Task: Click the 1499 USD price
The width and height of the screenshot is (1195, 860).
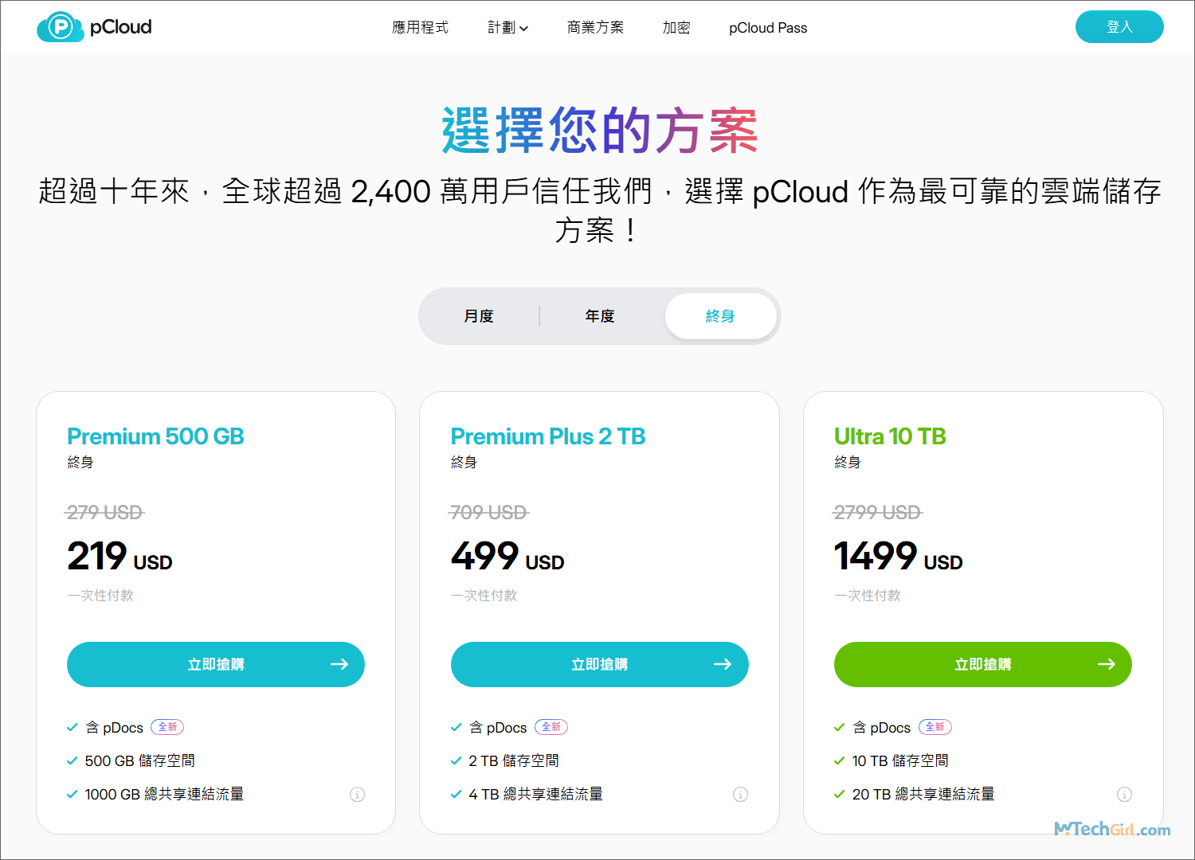Action: pos(898,556)
